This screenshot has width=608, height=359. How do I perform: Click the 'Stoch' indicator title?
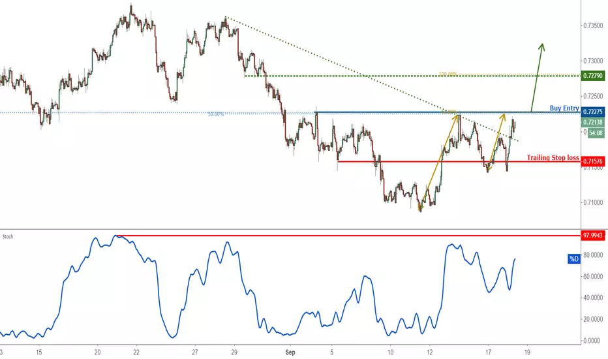point(8,236)
